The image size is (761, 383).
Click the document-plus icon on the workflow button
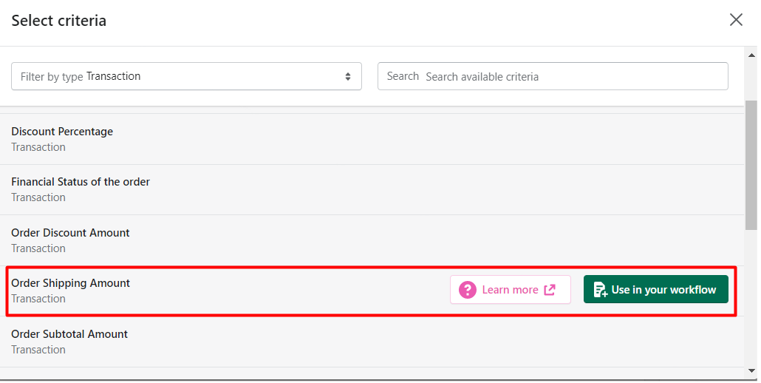(601, 289)
